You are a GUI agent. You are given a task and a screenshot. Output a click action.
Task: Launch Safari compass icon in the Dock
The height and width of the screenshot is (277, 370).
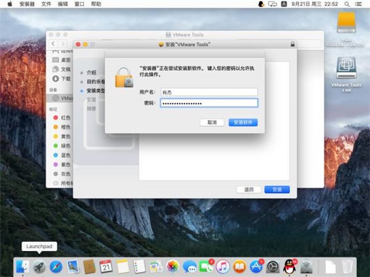coord(56,267)
